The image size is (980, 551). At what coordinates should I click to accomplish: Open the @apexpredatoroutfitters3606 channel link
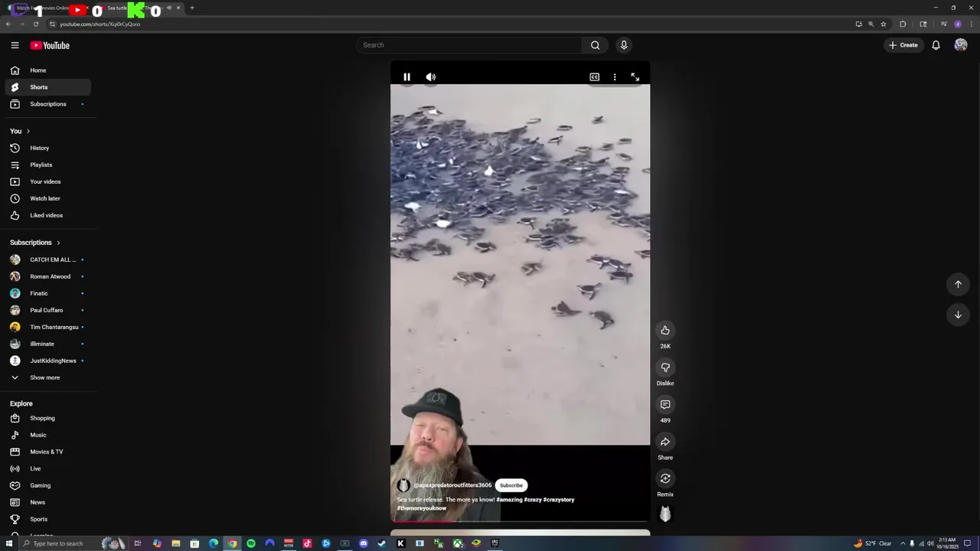pos(452,485)
